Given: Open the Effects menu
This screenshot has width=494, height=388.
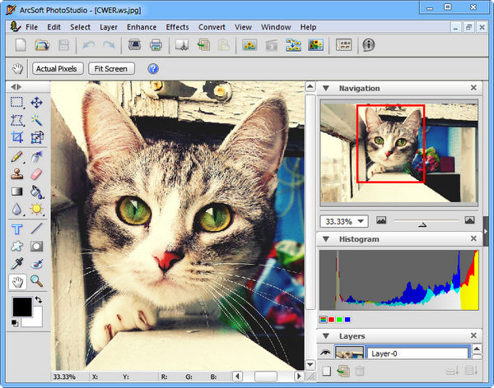Looking at the screenshot, I should pos(177,27).
